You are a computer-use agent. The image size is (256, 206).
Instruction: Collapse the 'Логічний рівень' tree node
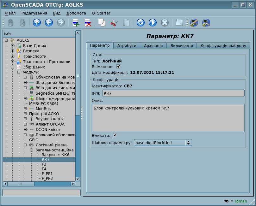25,145
